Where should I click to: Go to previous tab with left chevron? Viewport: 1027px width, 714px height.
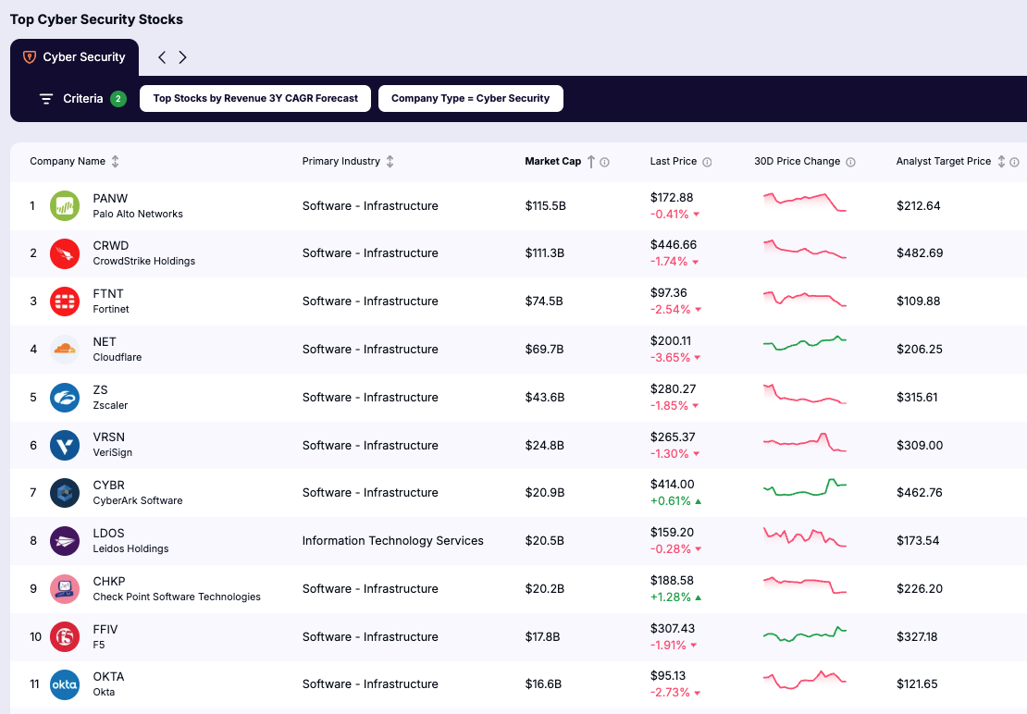pos(162,57)
